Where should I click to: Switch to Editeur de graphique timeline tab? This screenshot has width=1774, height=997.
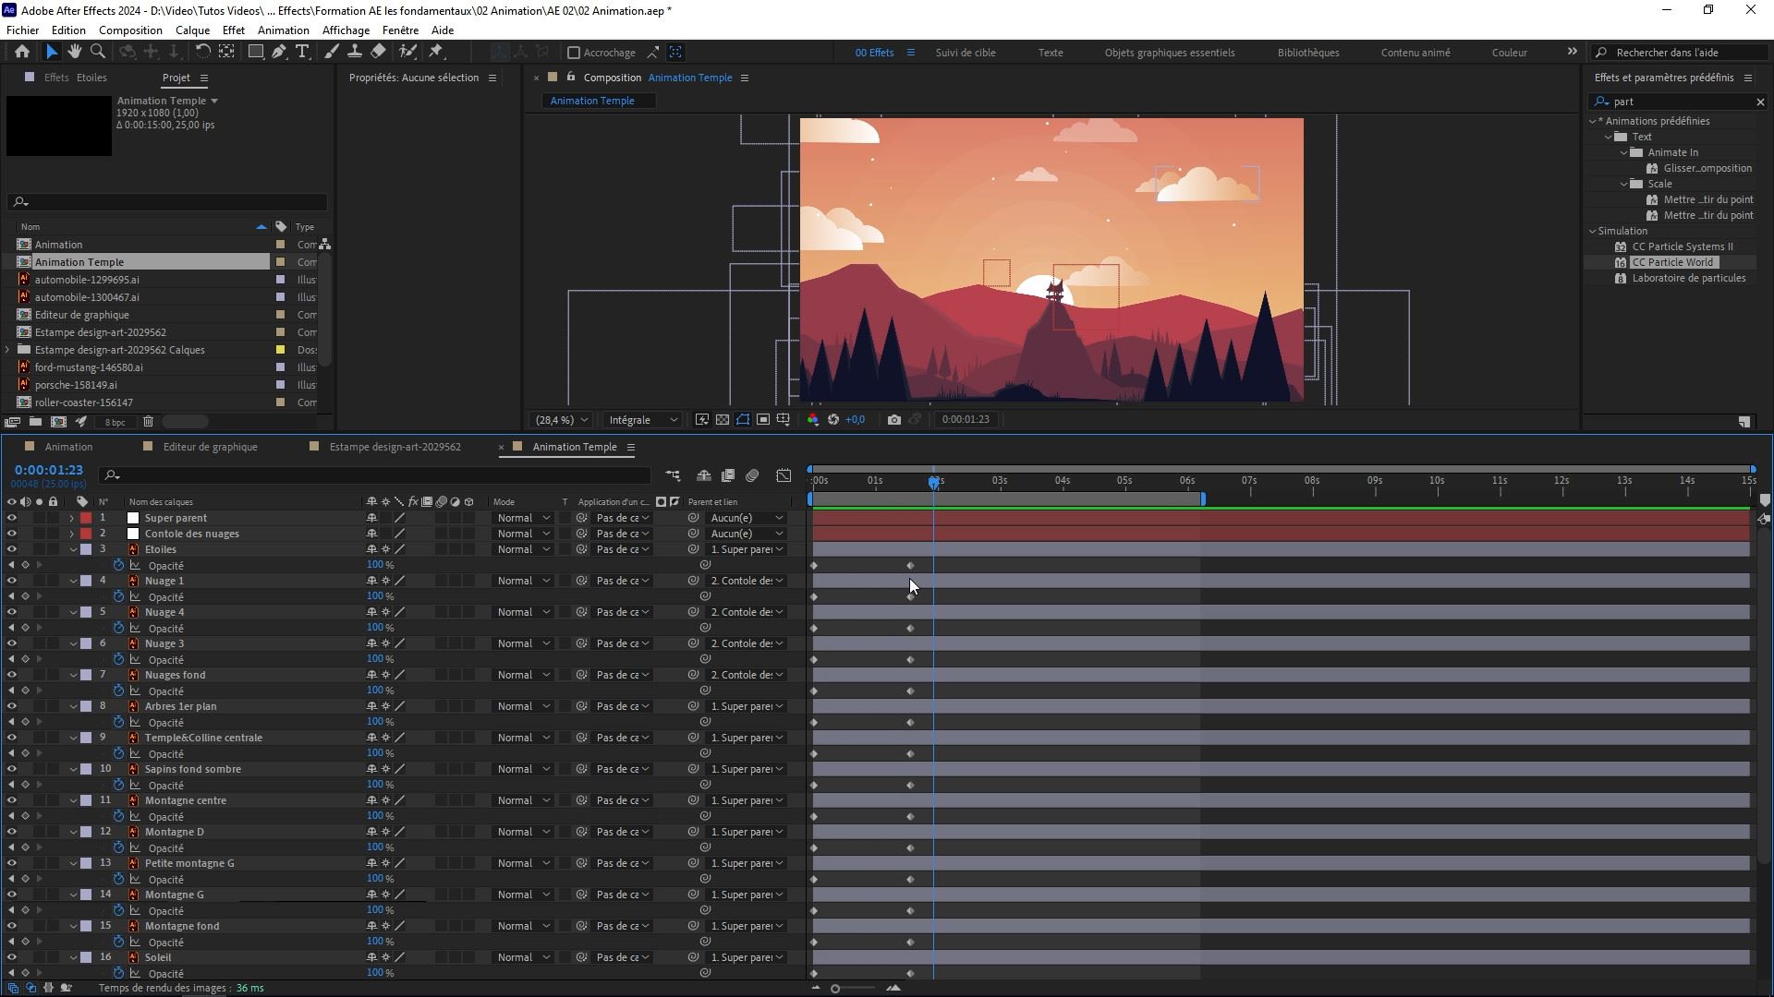(210, 447)
